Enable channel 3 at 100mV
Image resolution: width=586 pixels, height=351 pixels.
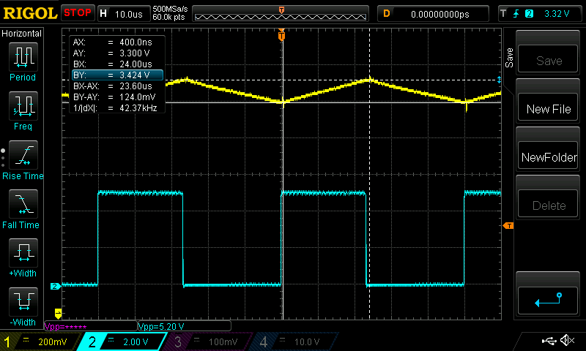209,341
